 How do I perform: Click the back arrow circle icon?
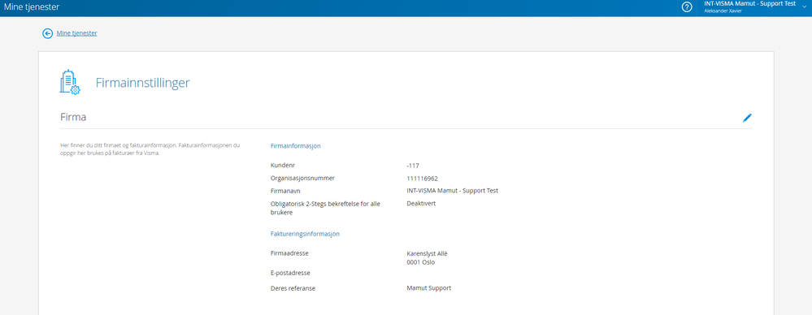tap(48, 33)
